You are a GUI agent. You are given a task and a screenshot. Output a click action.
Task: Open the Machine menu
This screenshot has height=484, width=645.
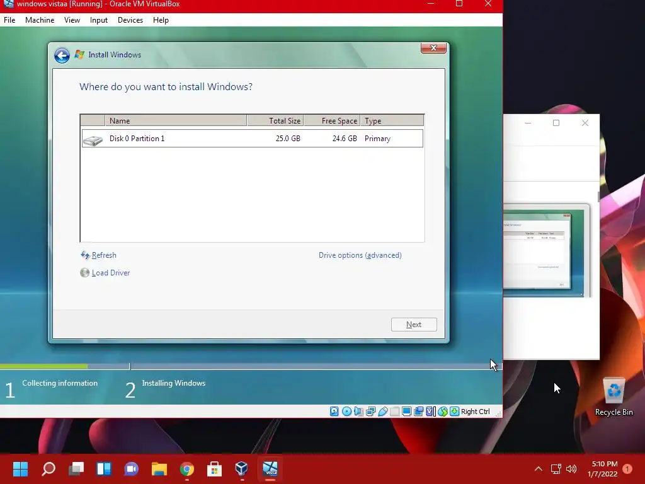[x=40, y=20]
